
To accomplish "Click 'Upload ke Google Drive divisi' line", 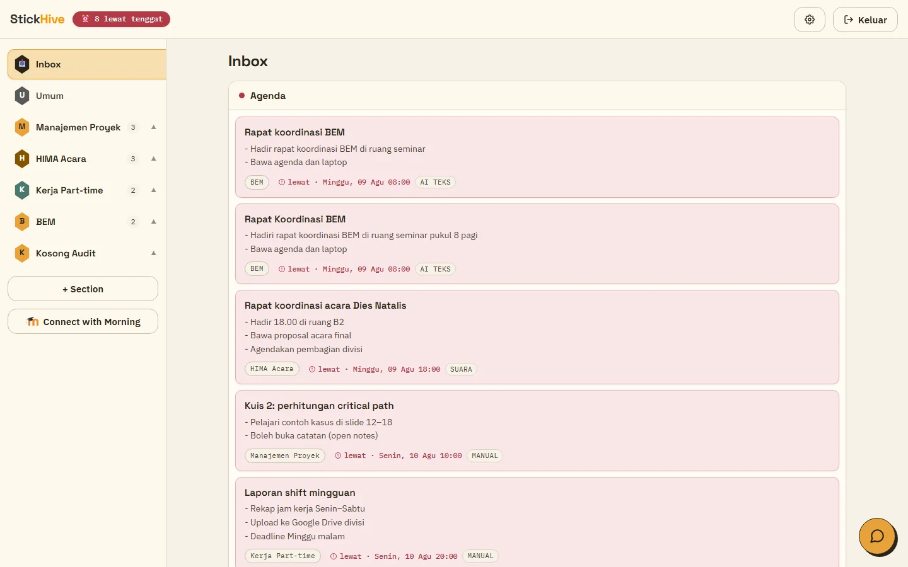I will pos(305,522).
